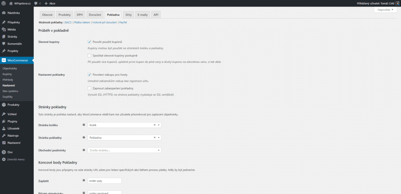The height and width of the screenshot is (194, 401).
Task: Switch to the API tab
Action: [156, 15]
